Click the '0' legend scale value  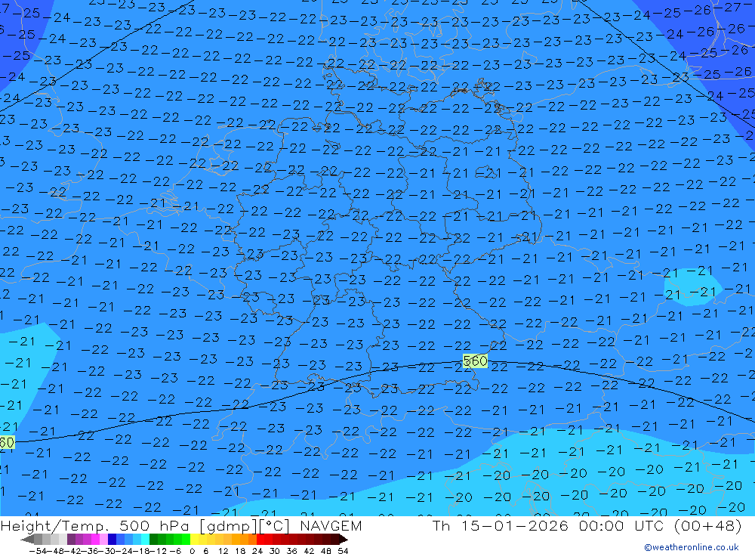coord(192,551)
